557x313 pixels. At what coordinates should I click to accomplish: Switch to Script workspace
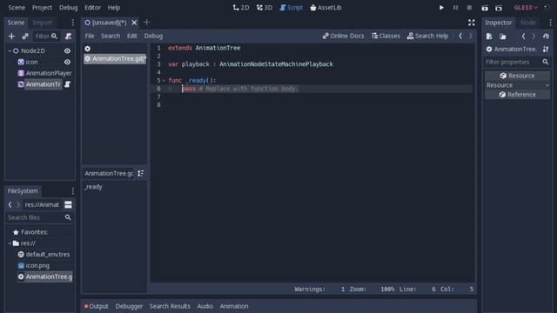click(x=291, y=8)
